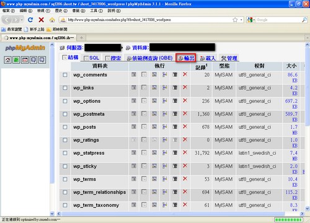
Task: Tick wp_sticky checkbox
Action: tap(65, 166)
